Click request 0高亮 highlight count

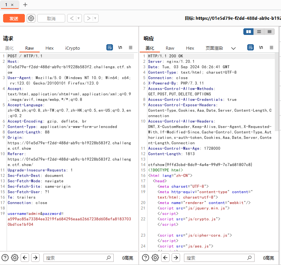tap(128, 258)
